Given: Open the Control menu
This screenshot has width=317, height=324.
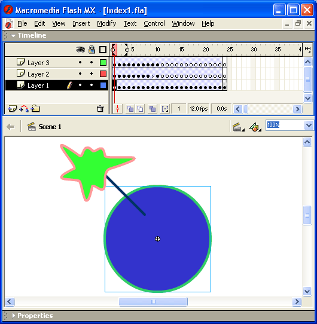Looking at the screenshot, I should click(154, 23).
